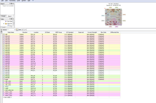Select the 'store_1_key' node name

coord(8,92)
